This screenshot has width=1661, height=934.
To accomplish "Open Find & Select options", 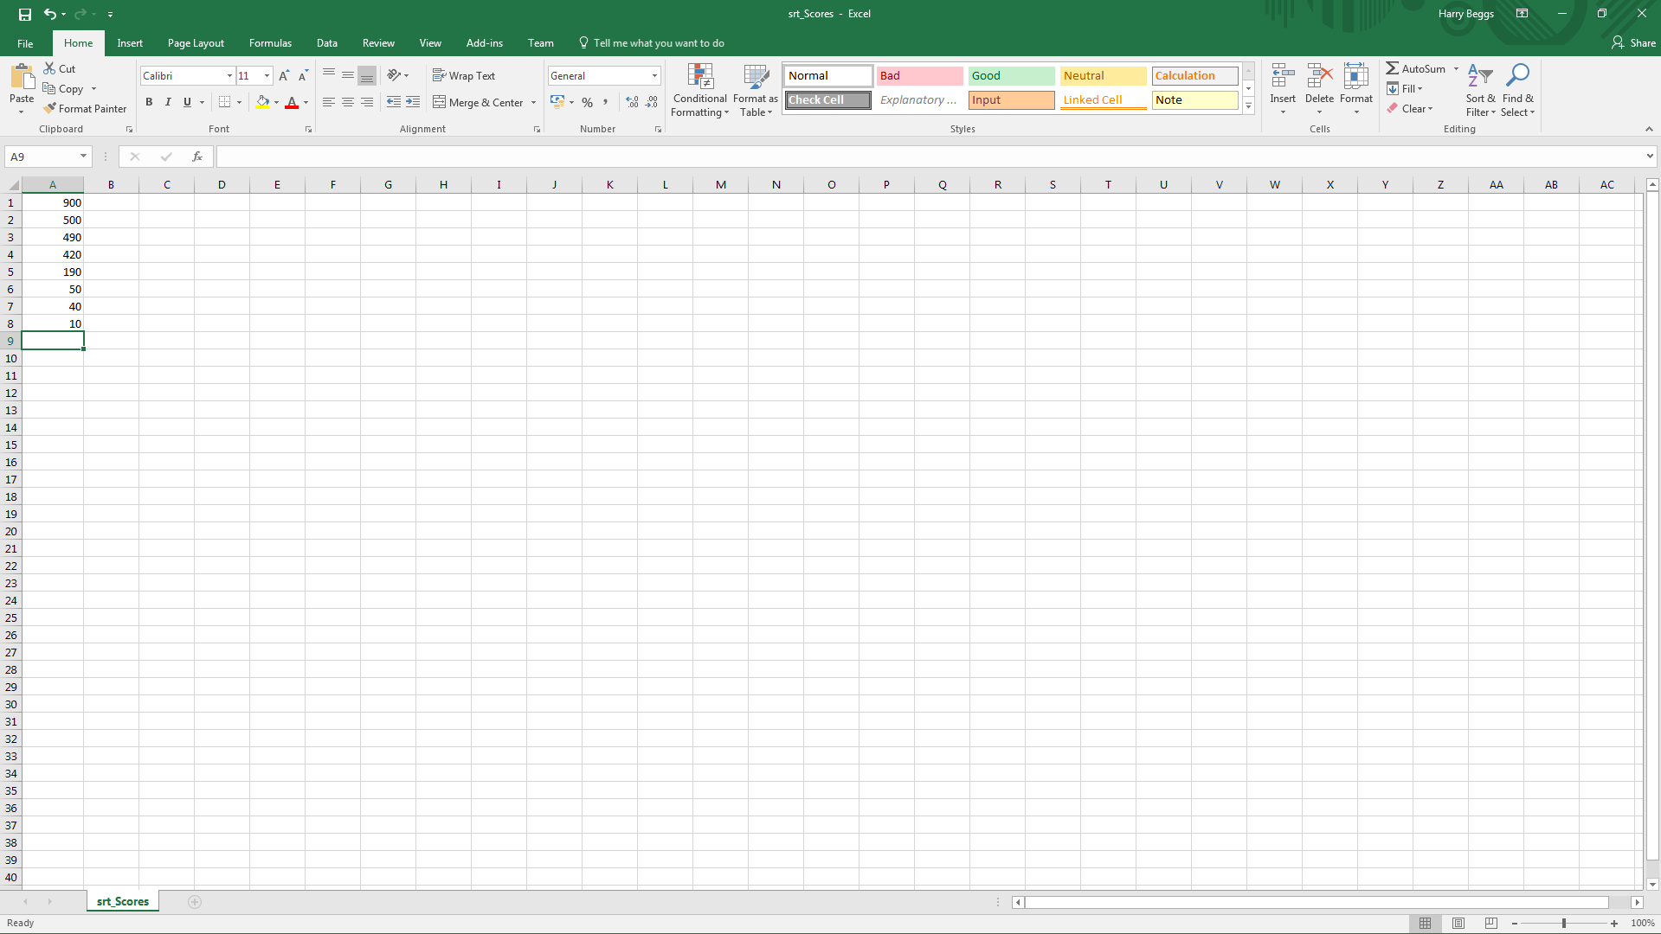I will pos(1517,90).
